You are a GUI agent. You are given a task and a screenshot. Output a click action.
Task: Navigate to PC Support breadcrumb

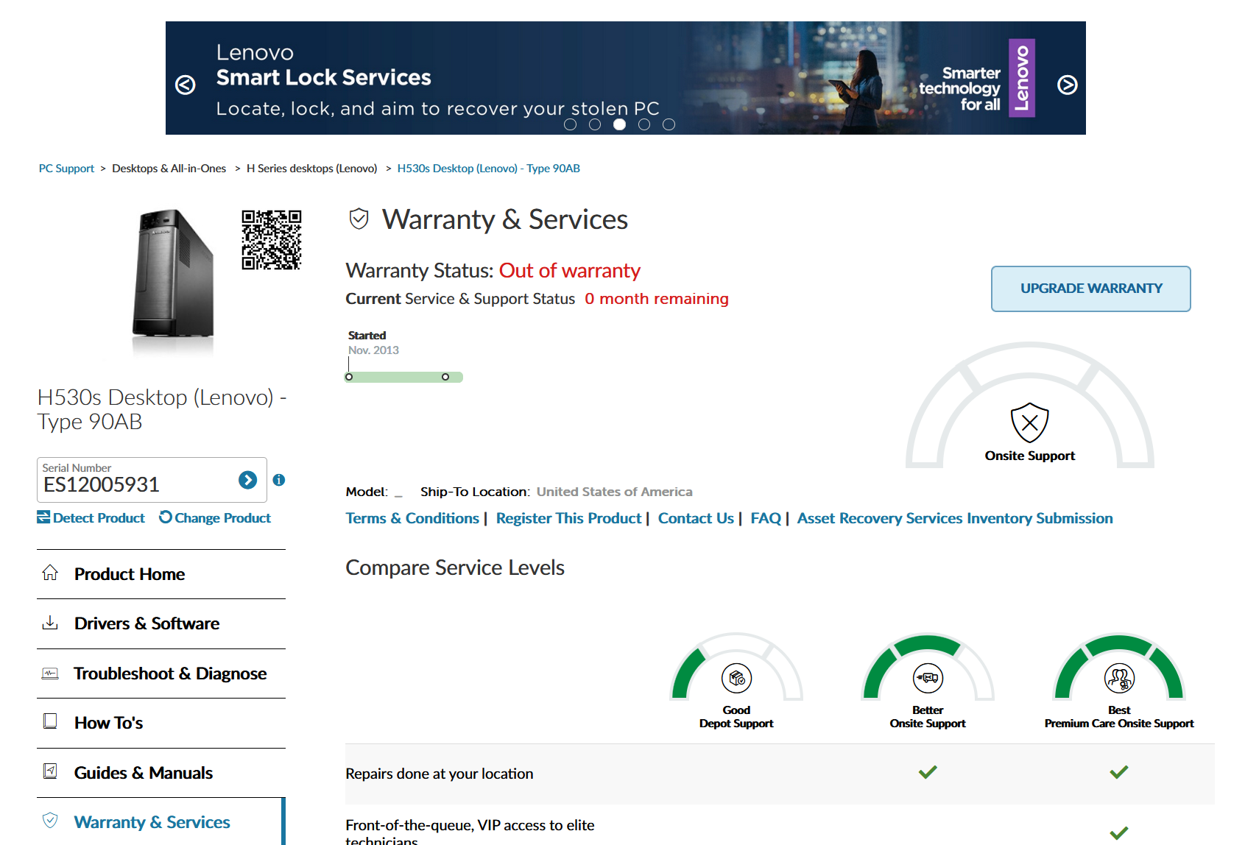pos(66,169)
